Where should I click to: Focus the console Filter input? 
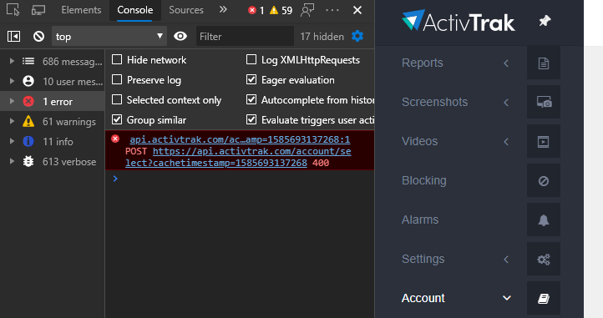245,37
